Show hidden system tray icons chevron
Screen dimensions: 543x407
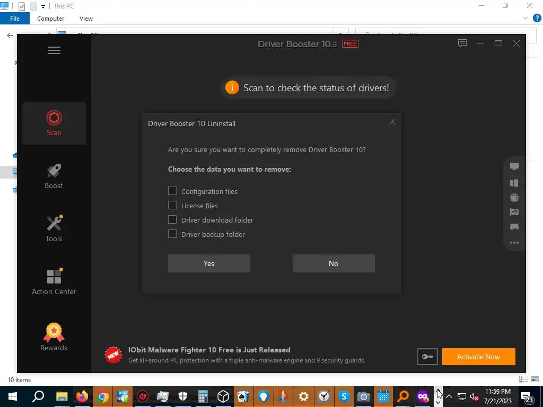(x=449, y=396)
